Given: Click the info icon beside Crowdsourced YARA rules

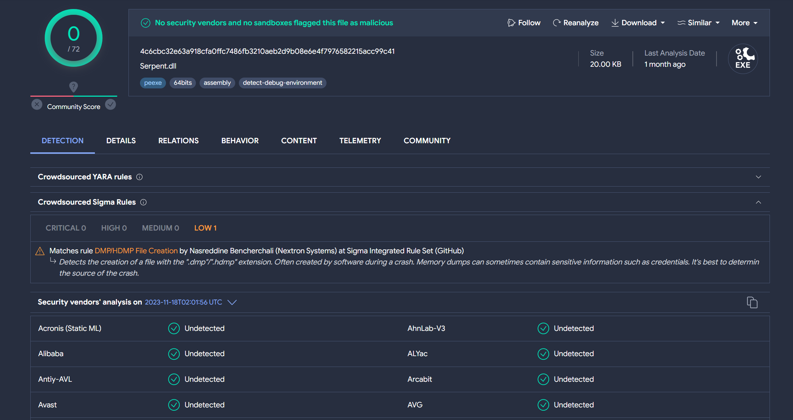Looking at the screenshot, I should [139, 177].
